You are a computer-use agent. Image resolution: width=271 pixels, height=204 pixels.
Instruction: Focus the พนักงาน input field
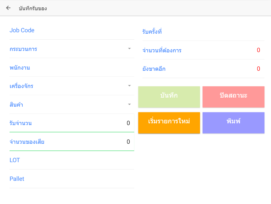72,68
